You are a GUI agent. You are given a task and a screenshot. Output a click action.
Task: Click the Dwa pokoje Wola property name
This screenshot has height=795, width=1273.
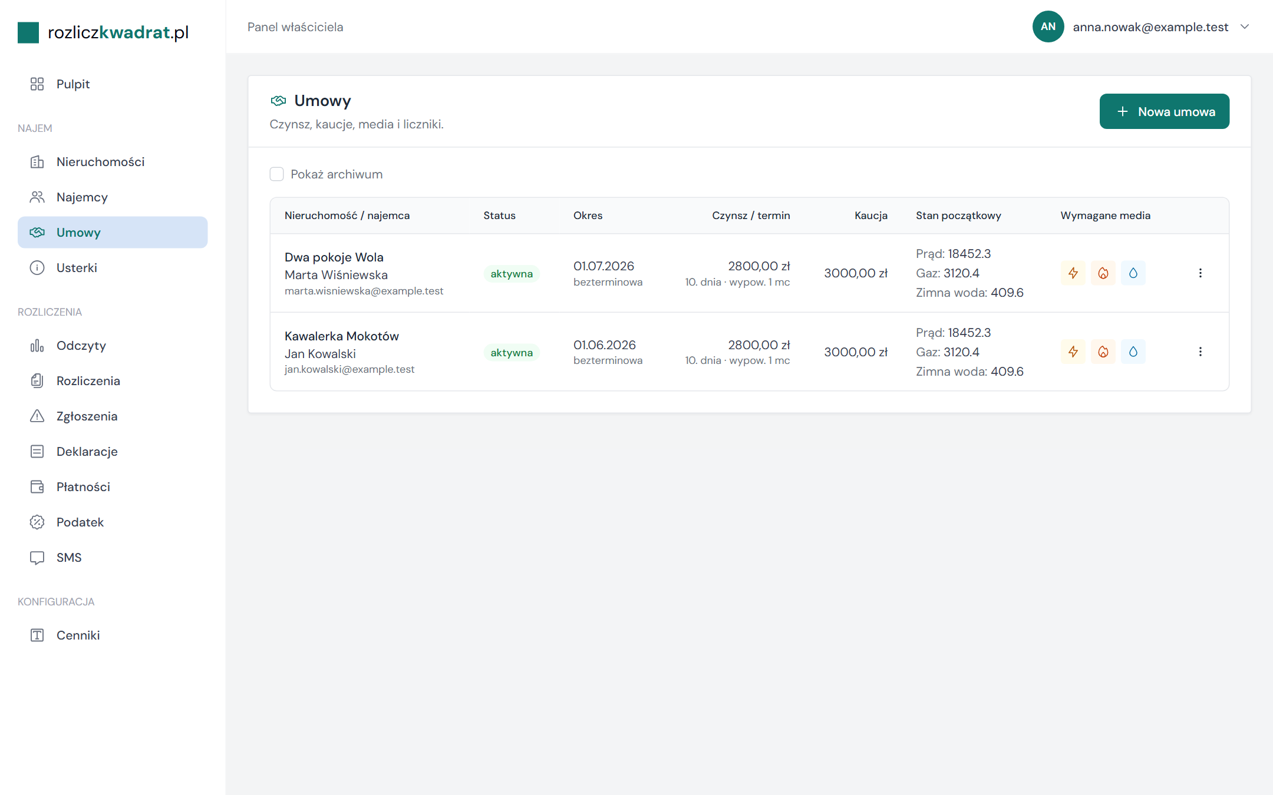pos(334,257)
